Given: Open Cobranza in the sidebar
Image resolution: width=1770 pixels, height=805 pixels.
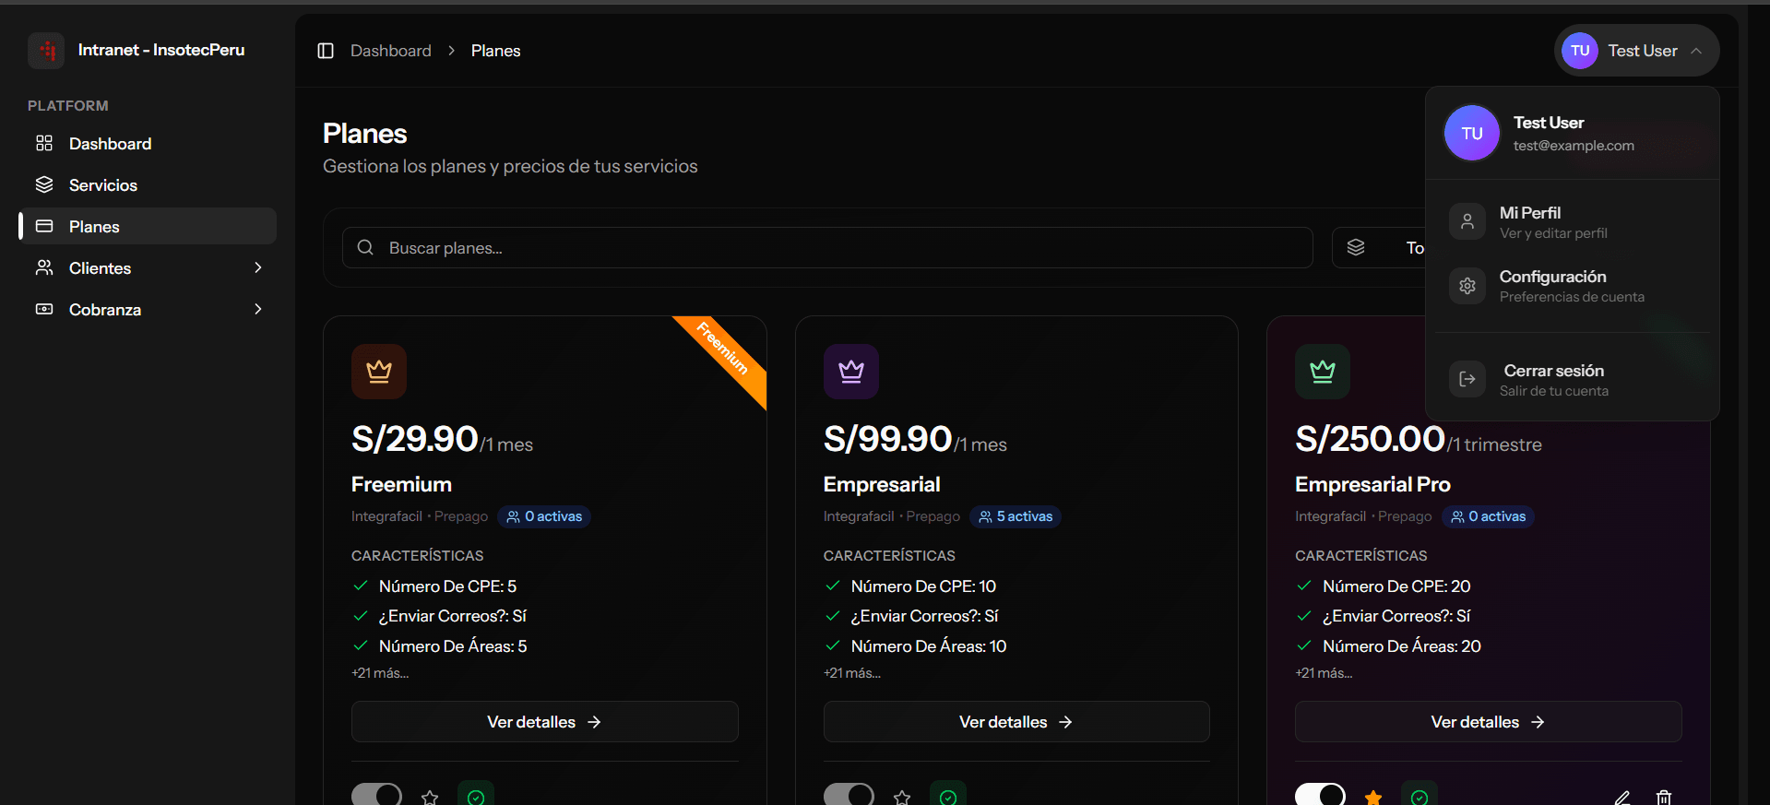Looking at the screenshot, I should 148,310.
